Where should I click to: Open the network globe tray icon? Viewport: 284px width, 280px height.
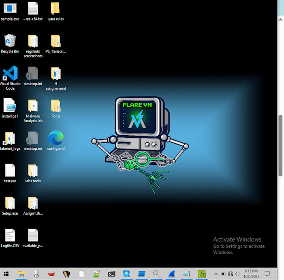point(231,274)
